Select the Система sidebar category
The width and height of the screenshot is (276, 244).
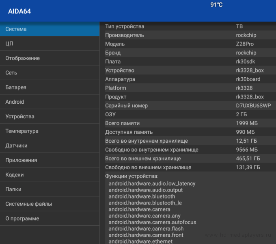coord(50,29)
